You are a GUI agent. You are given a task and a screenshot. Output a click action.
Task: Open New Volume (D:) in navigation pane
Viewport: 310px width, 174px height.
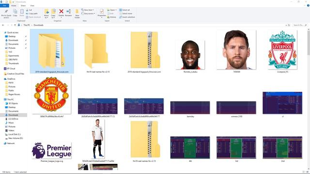(14, 138)
